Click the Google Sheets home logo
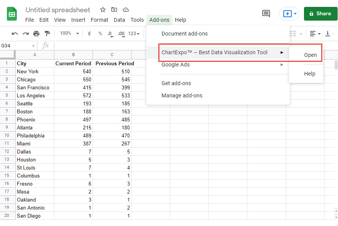This screenshot has width=338, height=226. [x=12, y=14]
